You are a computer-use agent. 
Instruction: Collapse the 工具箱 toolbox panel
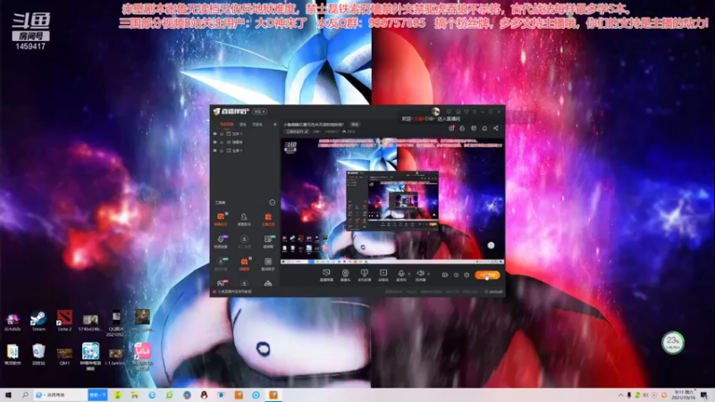point(273,203)
